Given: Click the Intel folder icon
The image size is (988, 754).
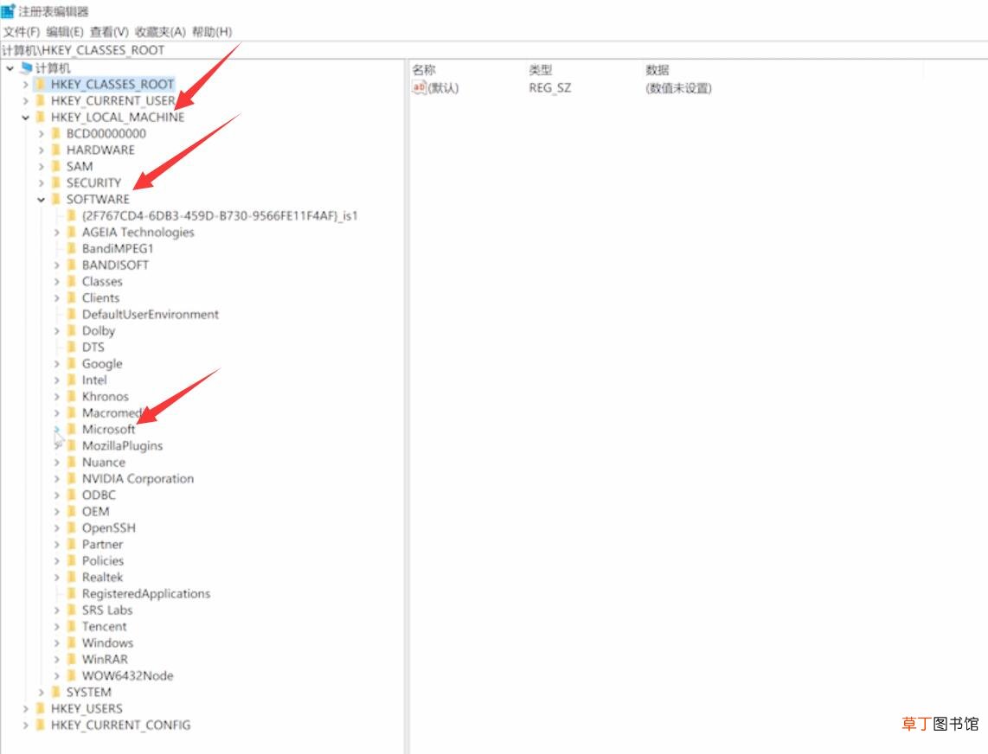Looking at the screenshot, I should point(72,380).
